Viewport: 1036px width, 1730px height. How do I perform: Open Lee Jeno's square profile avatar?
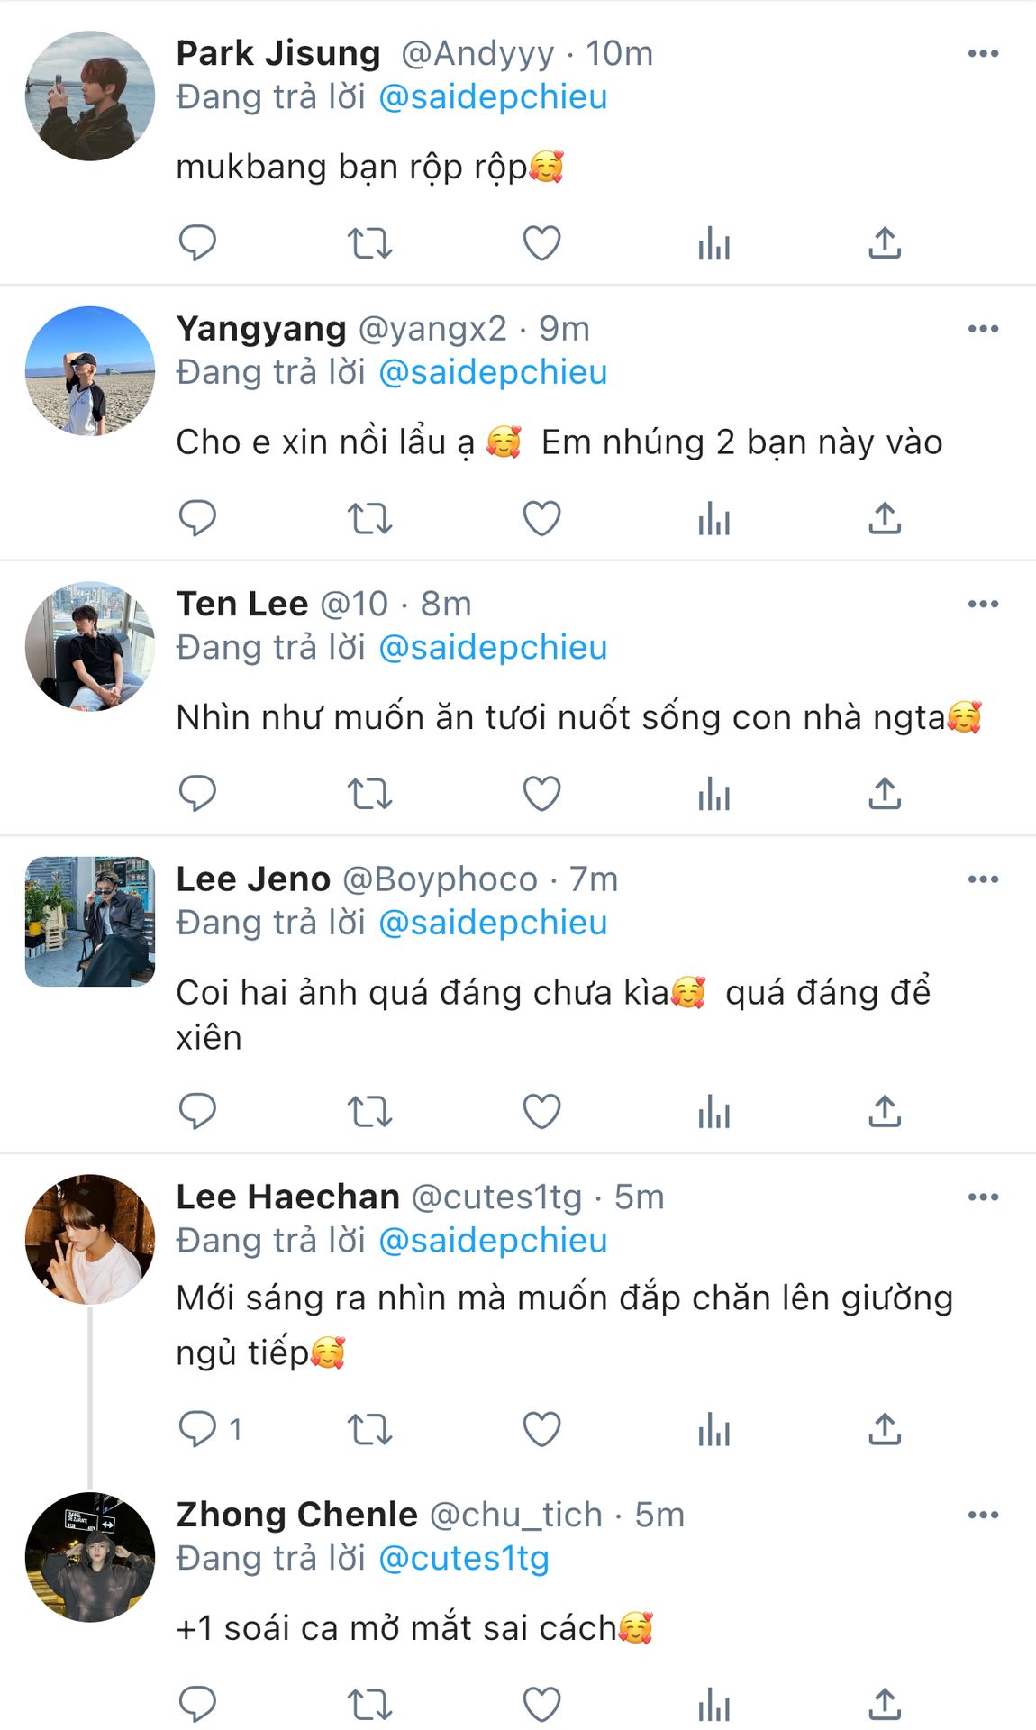[x=90, y=922]
